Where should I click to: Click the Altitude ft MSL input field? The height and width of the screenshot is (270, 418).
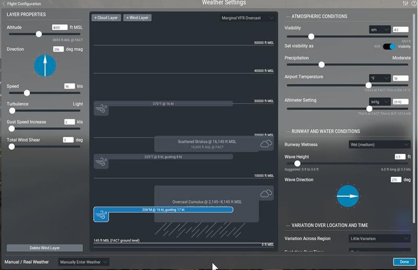(x=60, y=28)
